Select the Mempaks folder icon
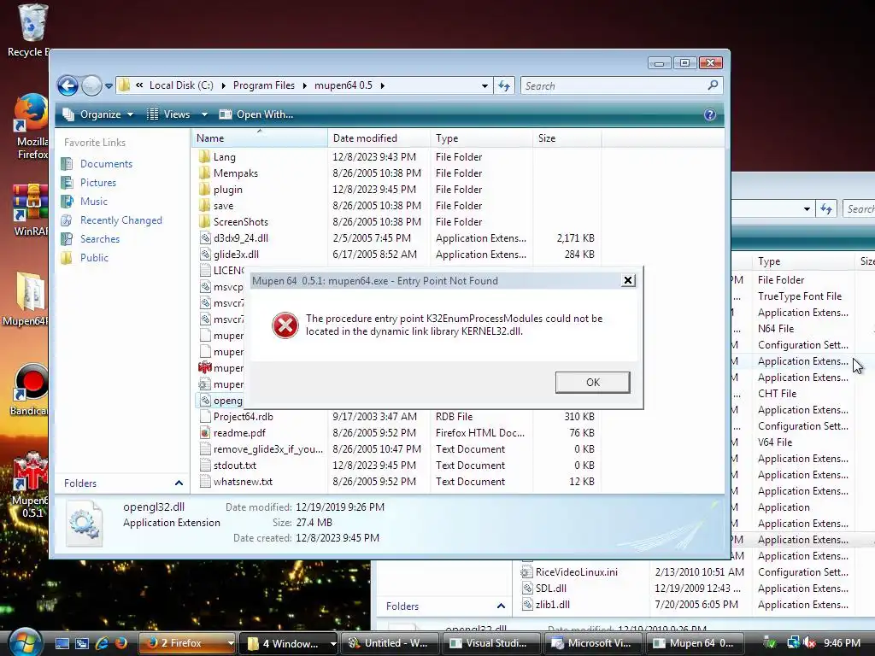The height and width of the screenshot is (656, 875). coord(205,173)
